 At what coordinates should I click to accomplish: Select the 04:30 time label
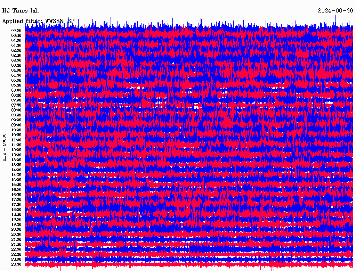pos(16,75)
